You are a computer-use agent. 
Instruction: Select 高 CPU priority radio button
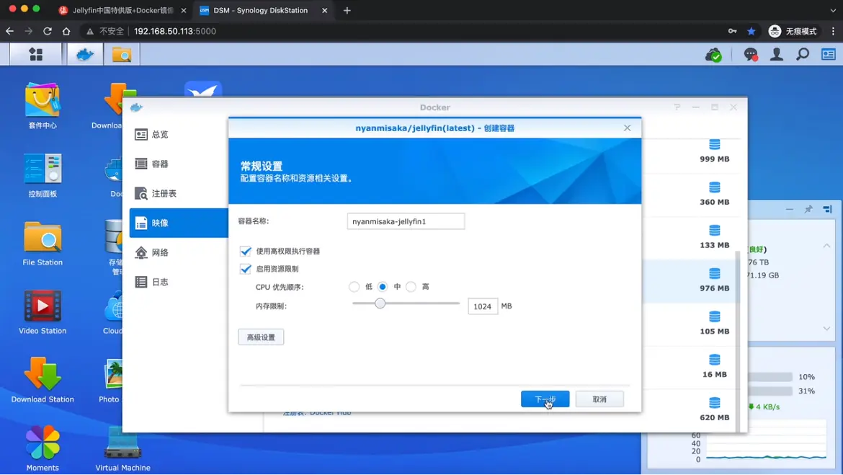point(411,287)
